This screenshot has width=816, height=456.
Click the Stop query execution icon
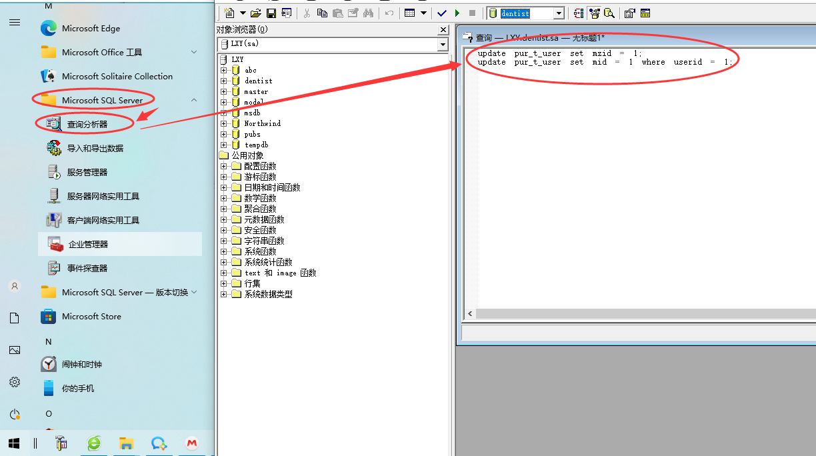tap(473, 13)
